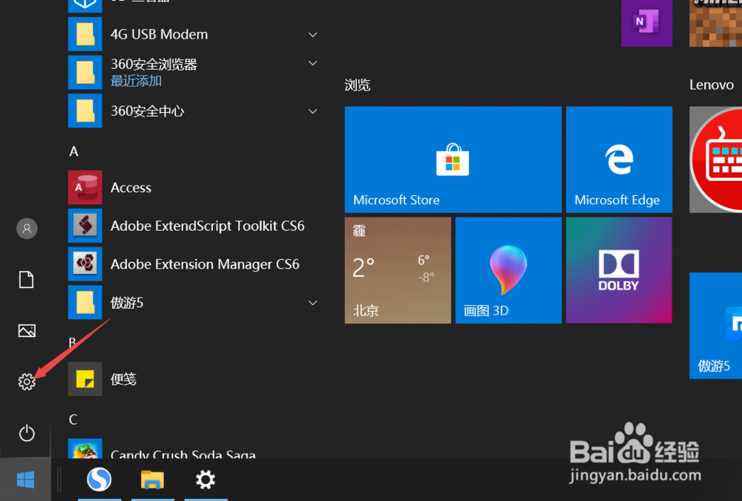Open the 画图 3D tile
Viewport: 742px width, 501px height.
[x=508, y=270]
